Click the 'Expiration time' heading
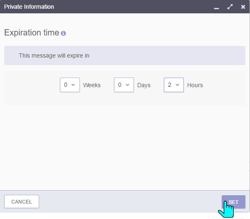 point(32,33)
